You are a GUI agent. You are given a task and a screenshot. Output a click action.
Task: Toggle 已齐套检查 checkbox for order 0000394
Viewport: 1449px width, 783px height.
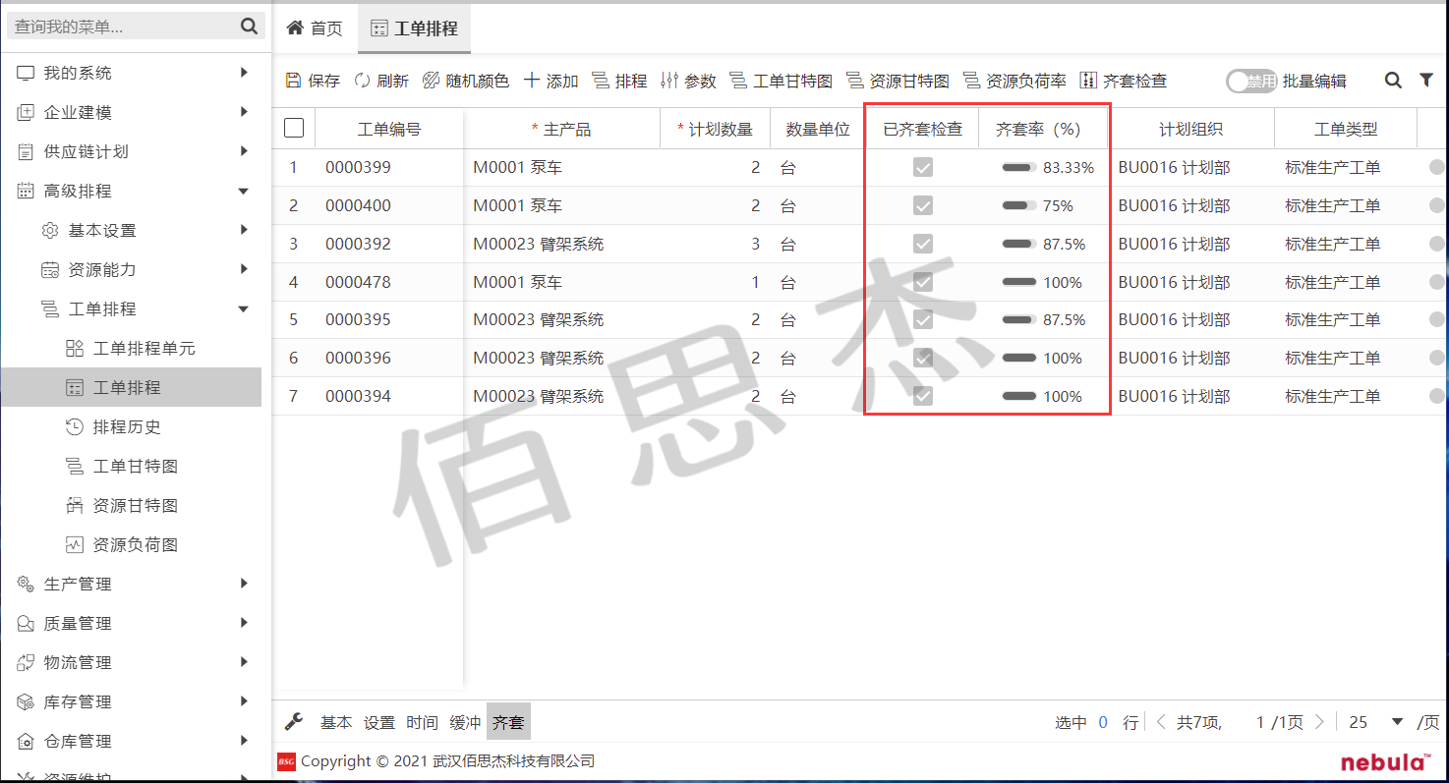point(922,397)
